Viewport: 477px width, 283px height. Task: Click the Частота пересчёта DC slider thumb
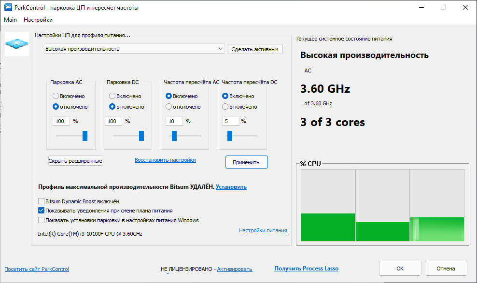[x=230, y=136]
